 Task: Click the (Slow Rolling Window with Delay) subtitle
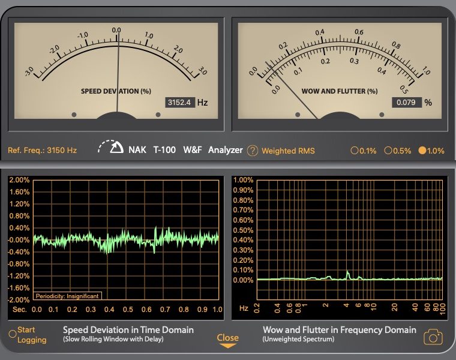[x=113, y=339]
